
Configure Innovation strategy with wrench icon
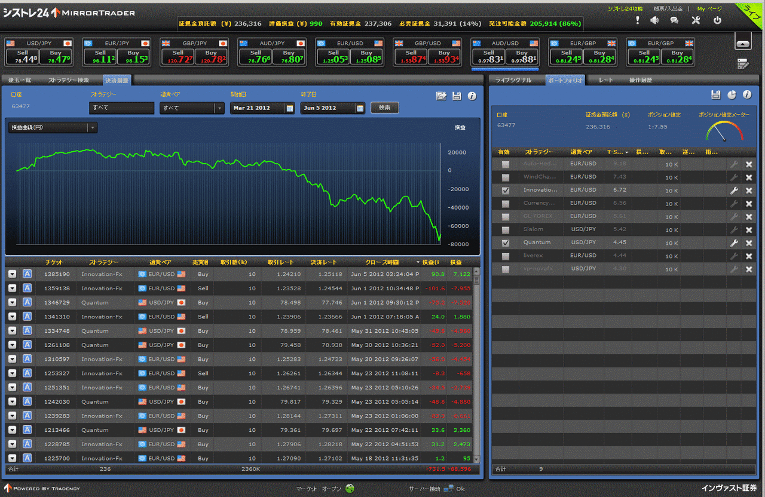[x=735, y=191]
